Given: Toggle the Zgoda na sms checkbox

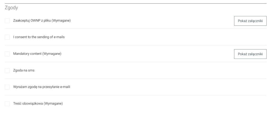Looking at the screenshot, I should 7,70.
